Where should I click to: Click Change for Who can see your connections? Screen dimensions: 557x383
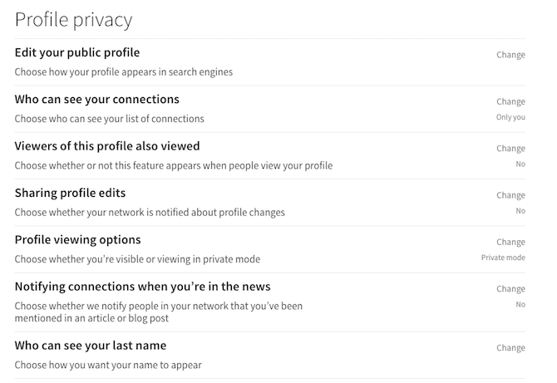click(510, 101)
